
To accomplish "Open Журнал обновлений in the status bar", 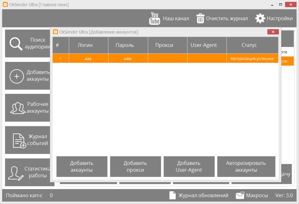I will [x=203, y=195].
